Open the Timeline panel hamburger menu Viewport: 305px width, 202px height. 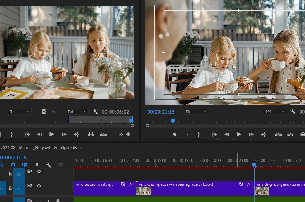[x=82, y=148]
